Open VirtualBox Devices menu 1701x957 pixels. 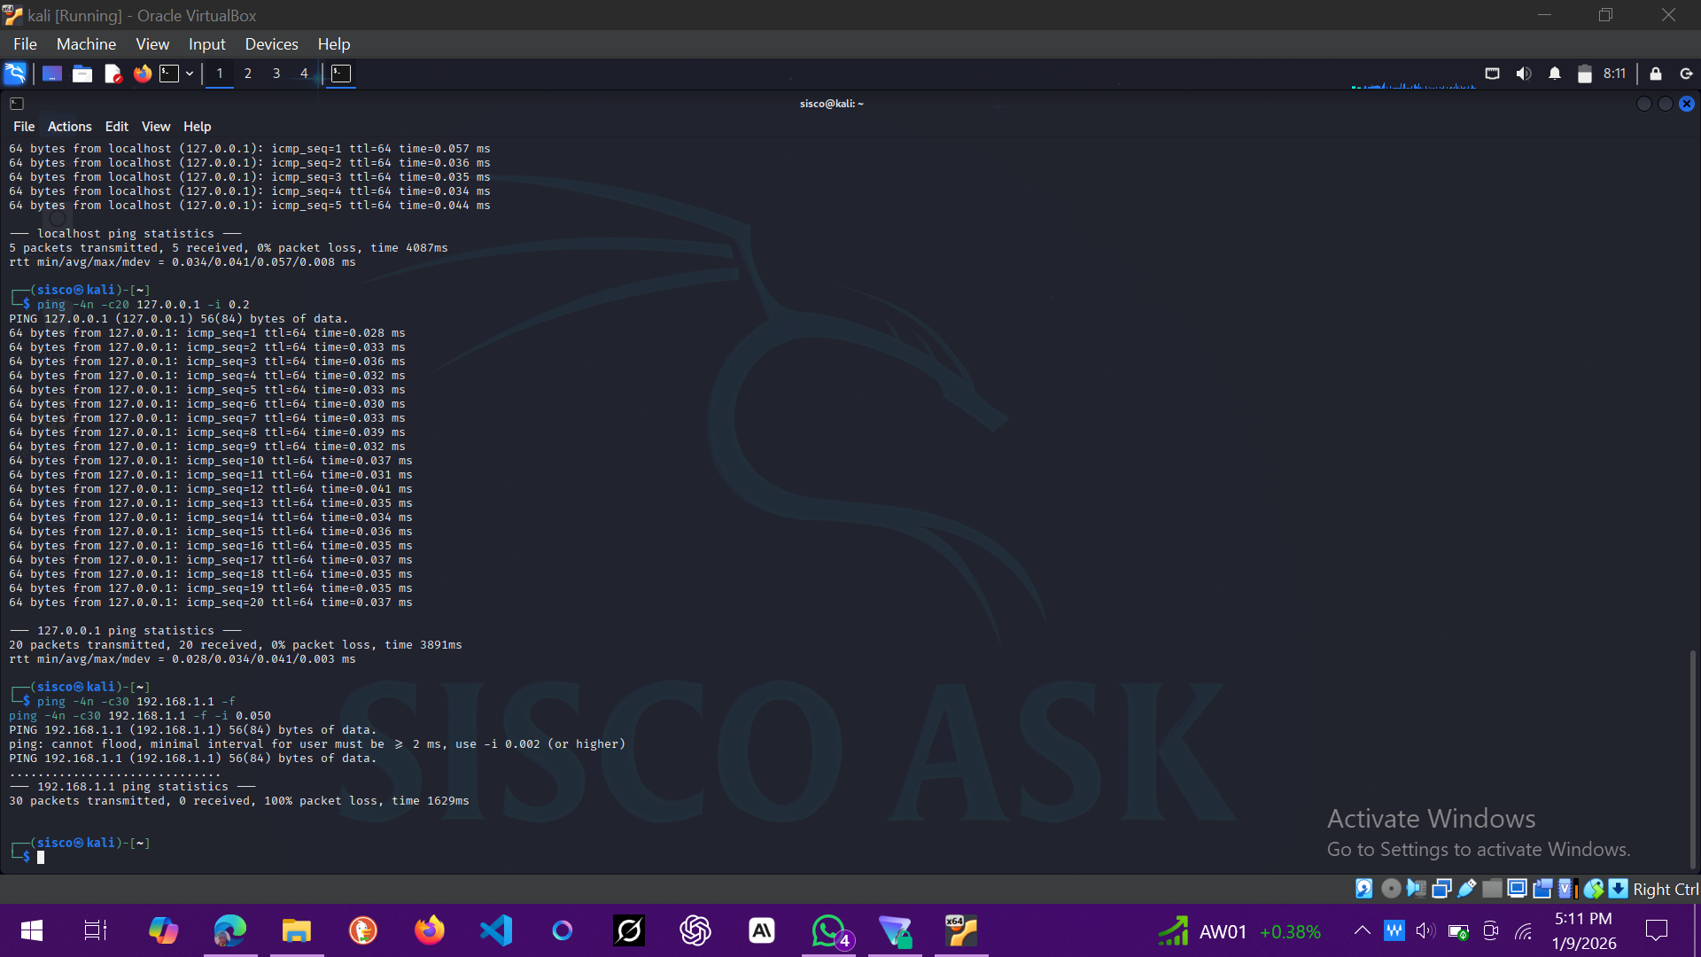click(x=271, y=43)
